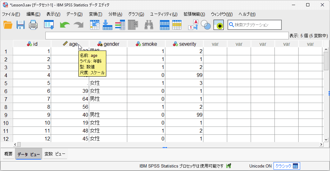
Task: Click the green Undo arrow
Action: [65, 25]
